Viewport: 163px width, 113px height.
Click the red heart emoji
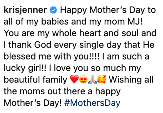click(74, 79)
